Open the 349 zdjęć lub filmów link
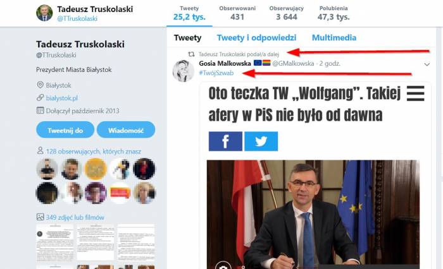 pos(75,217)
